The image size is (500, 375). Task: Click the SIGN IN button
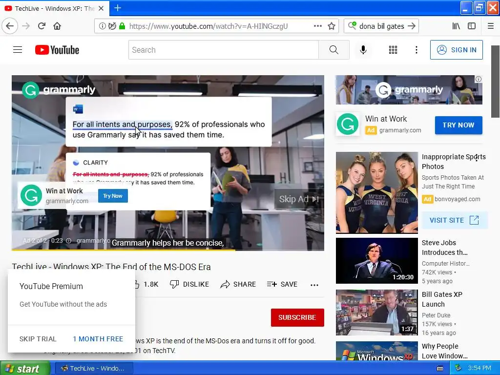click(x=457, y=50)
